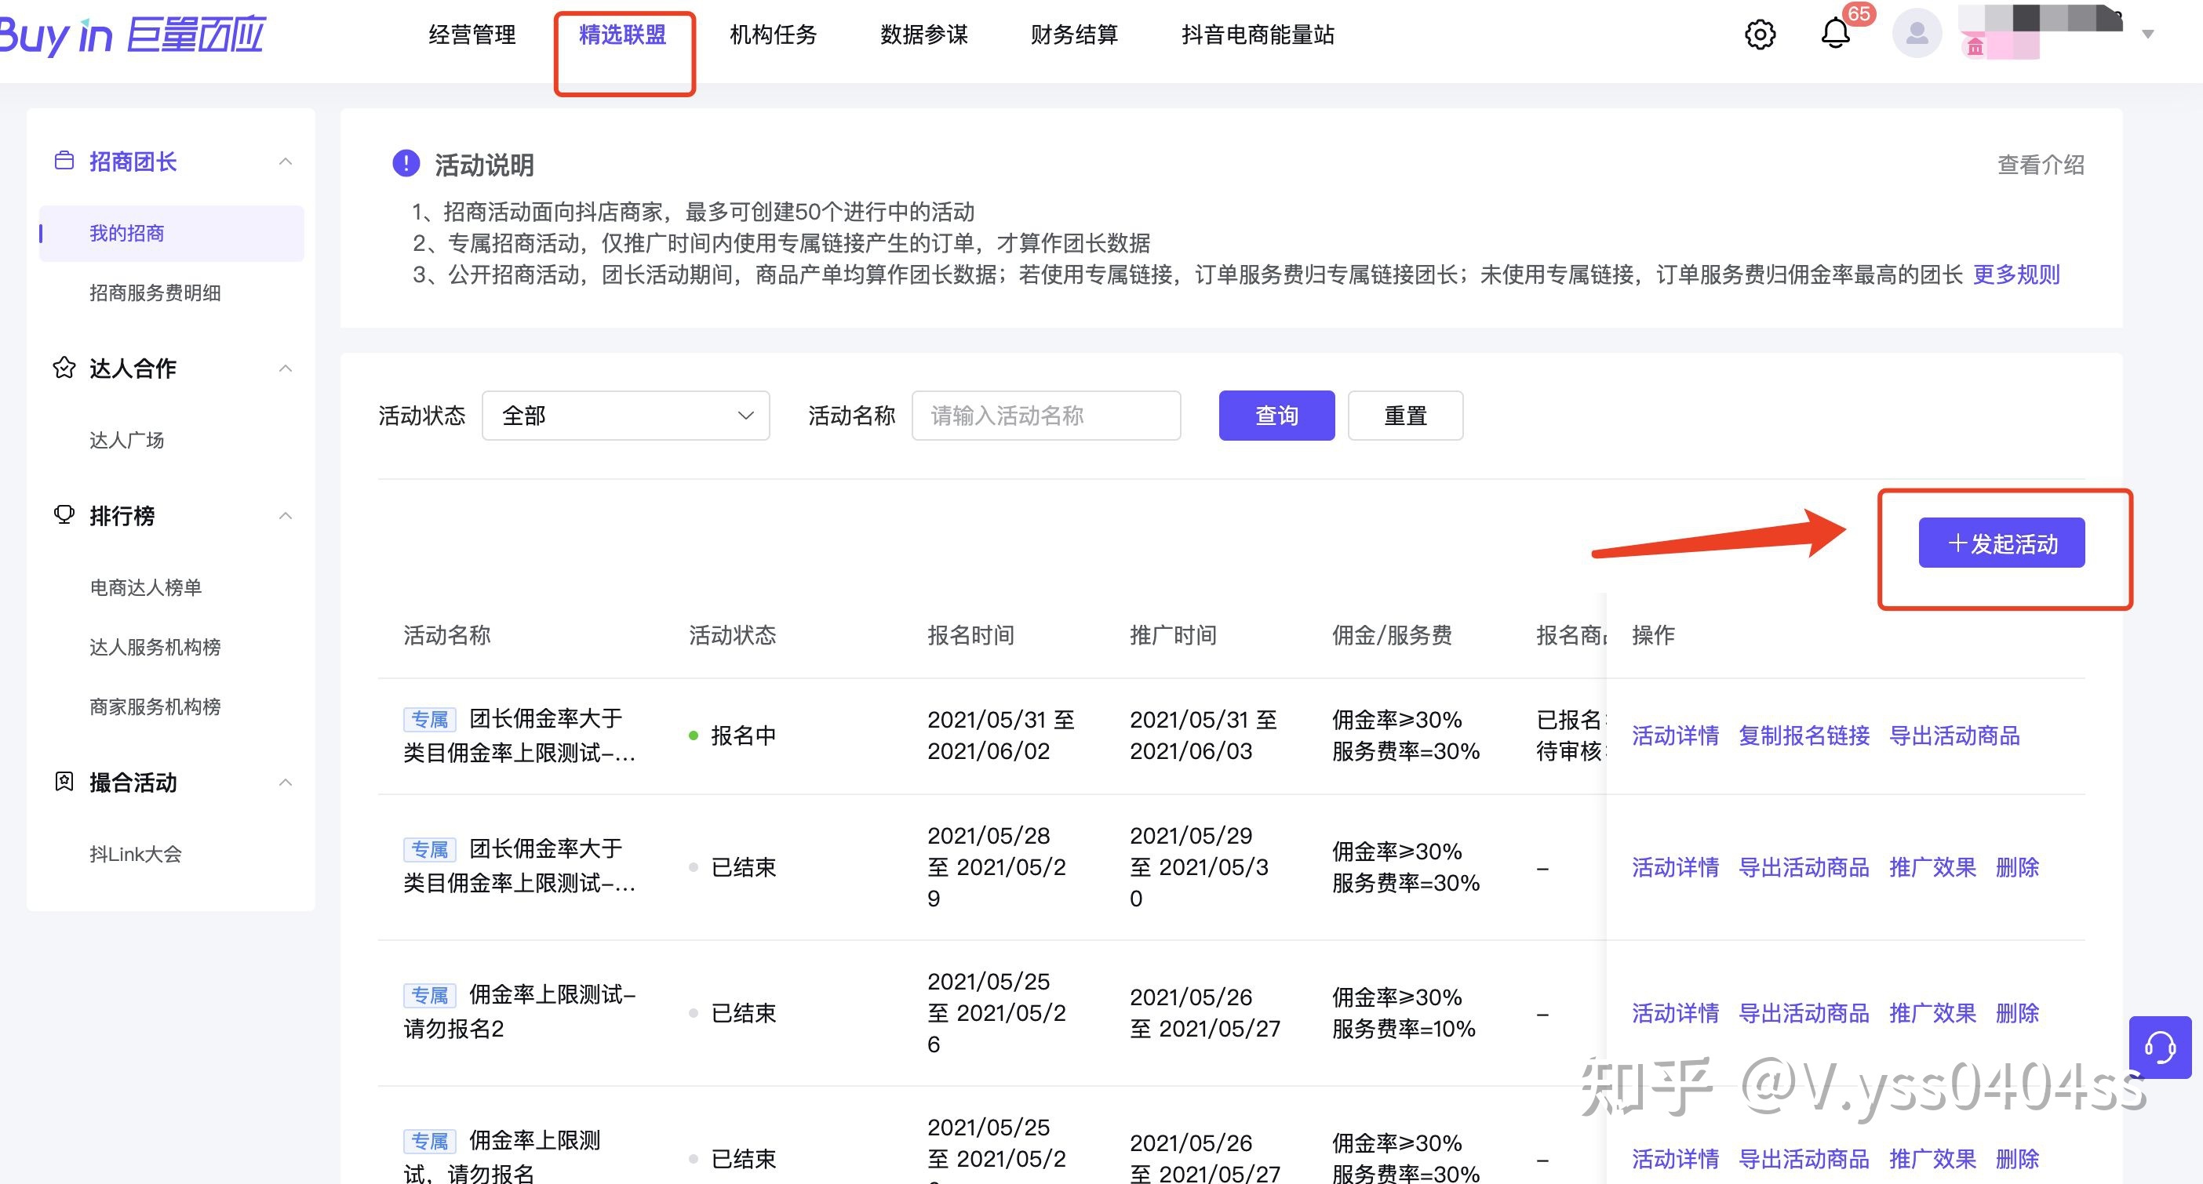Collapse the 排行榜 sidebar section
This screenshot has width=2203, height=1184.
tap(286, 515)
